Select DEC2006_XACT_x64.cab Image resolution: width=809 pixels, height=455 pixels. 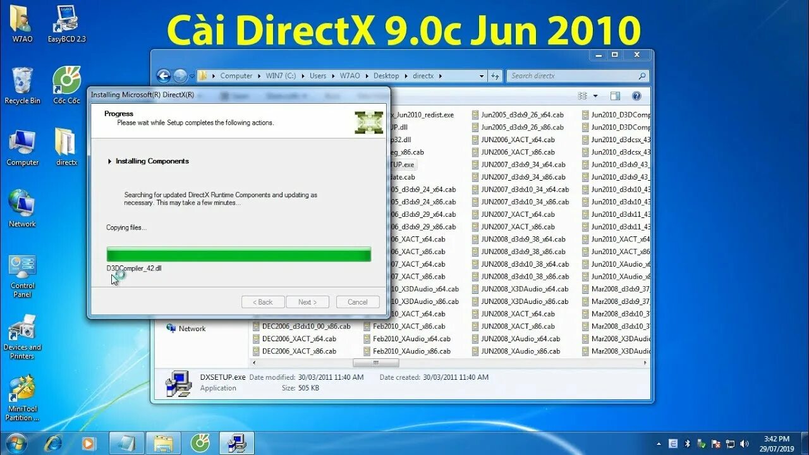(295, 339)
